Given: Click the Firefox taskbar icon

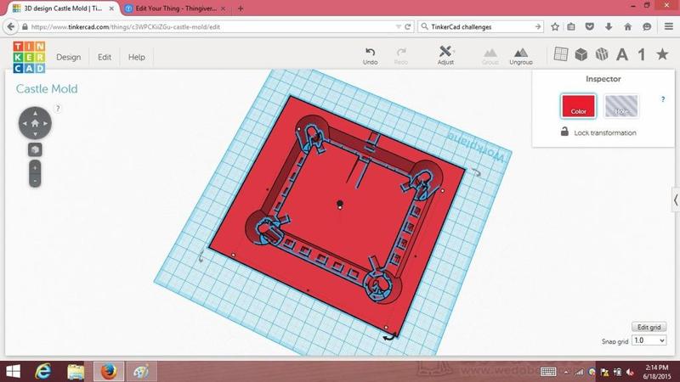Looking at the screenshot, I should [109, 372].
